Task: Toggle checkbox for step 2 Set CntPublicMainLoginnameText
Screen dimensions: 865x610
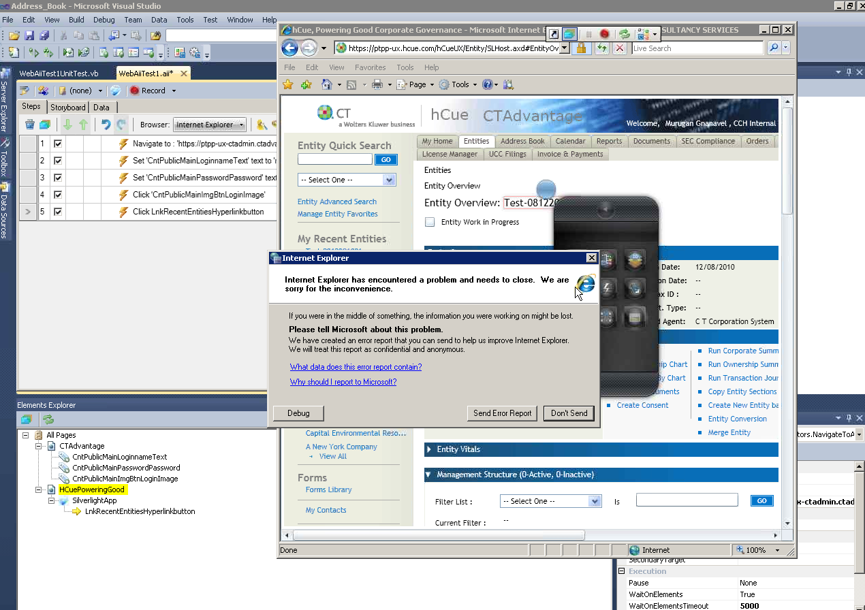Action: tap(58, 161)
